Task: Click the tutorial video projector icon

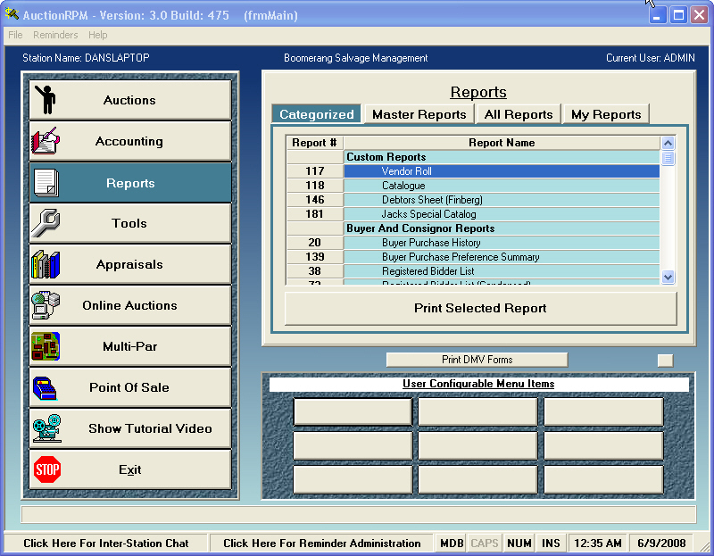Action: 47,428
